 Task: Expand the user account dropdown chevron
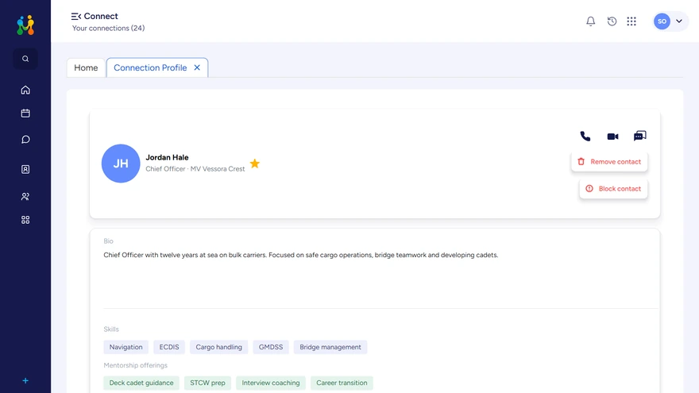click(679, 21)
